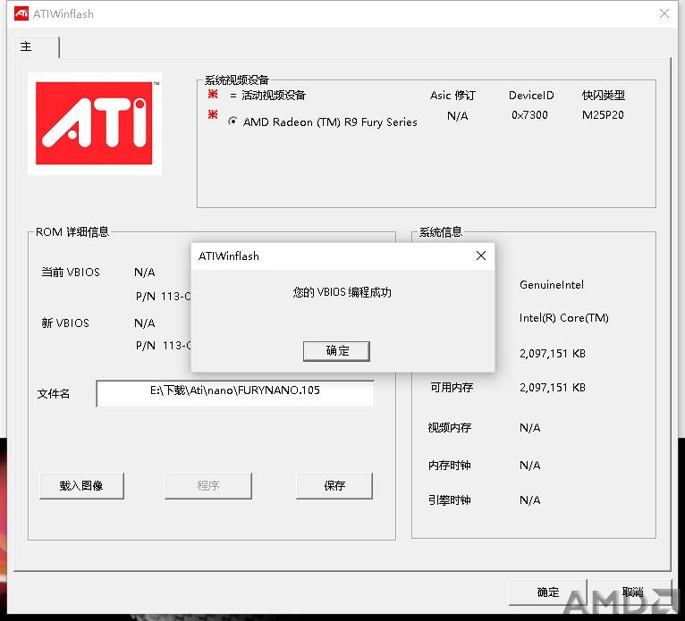Image resolution: width=685 pixels, height=621 pixels.
Task: Click the 引擎时钟 label
Action: pyautogui.click(x=450, y=499)
